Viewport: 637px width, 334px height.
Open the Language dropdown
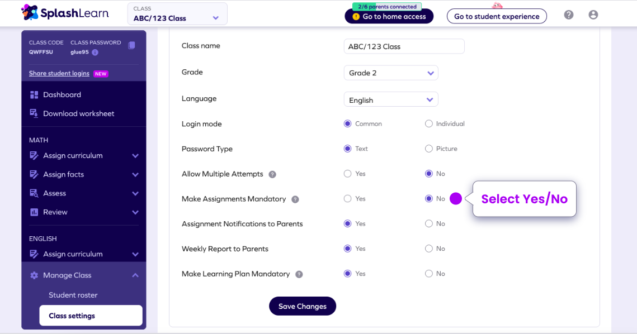[x=391, y=100]
